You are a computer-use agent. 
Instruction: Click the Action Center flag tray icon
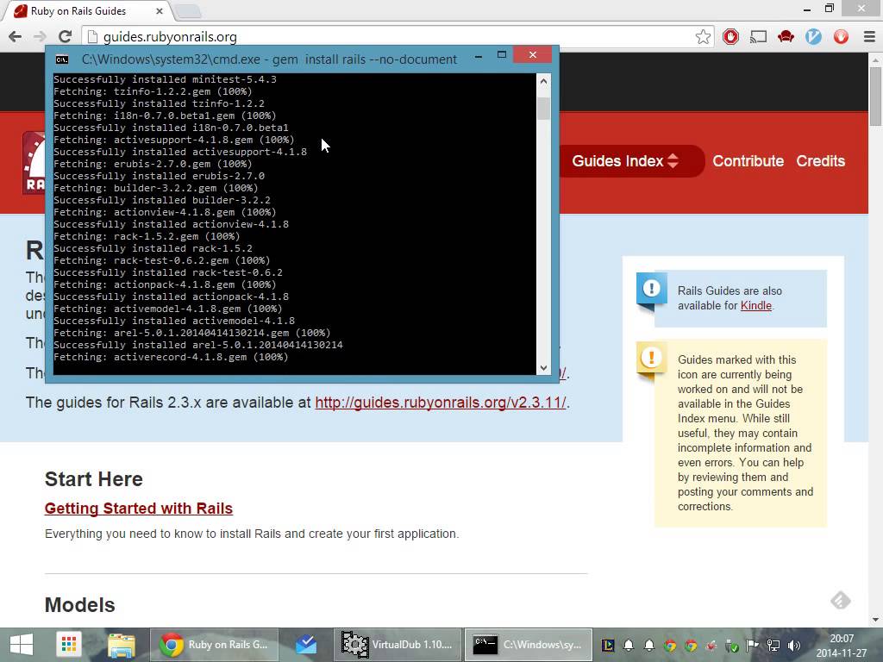pos(752,646)
